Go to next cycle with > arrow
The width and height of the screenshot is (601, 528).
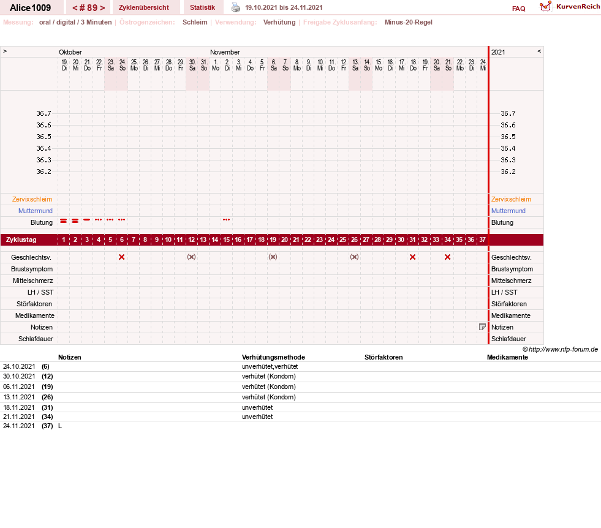pyautogui.click(x=102, y=8)
